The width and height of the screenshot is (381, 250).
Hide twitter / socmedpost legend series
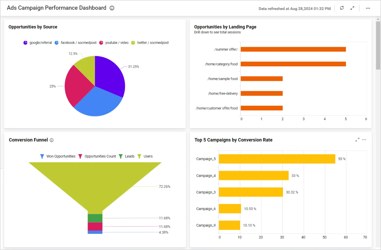[x=150, y=43]
